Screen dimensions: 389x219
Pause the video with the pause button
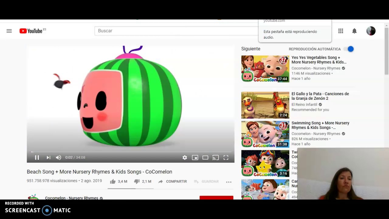pos(37,157)
